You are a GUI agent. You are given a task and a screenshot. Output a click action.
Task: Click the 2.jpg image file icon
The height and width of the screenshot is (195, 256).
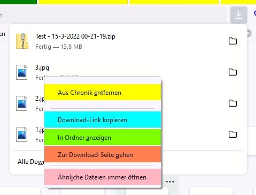22,103
